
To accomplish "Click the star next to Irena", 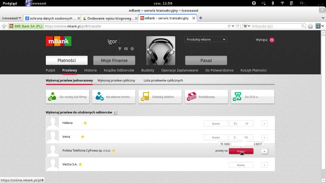I will click(83, 137).
